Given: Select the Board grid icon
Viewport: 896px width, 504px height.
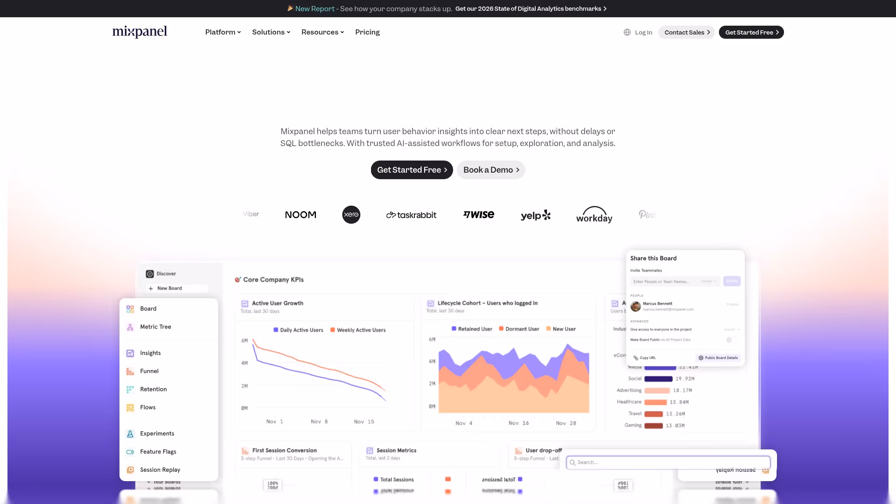Looking at the screenshot, I should tap(130, 308).
